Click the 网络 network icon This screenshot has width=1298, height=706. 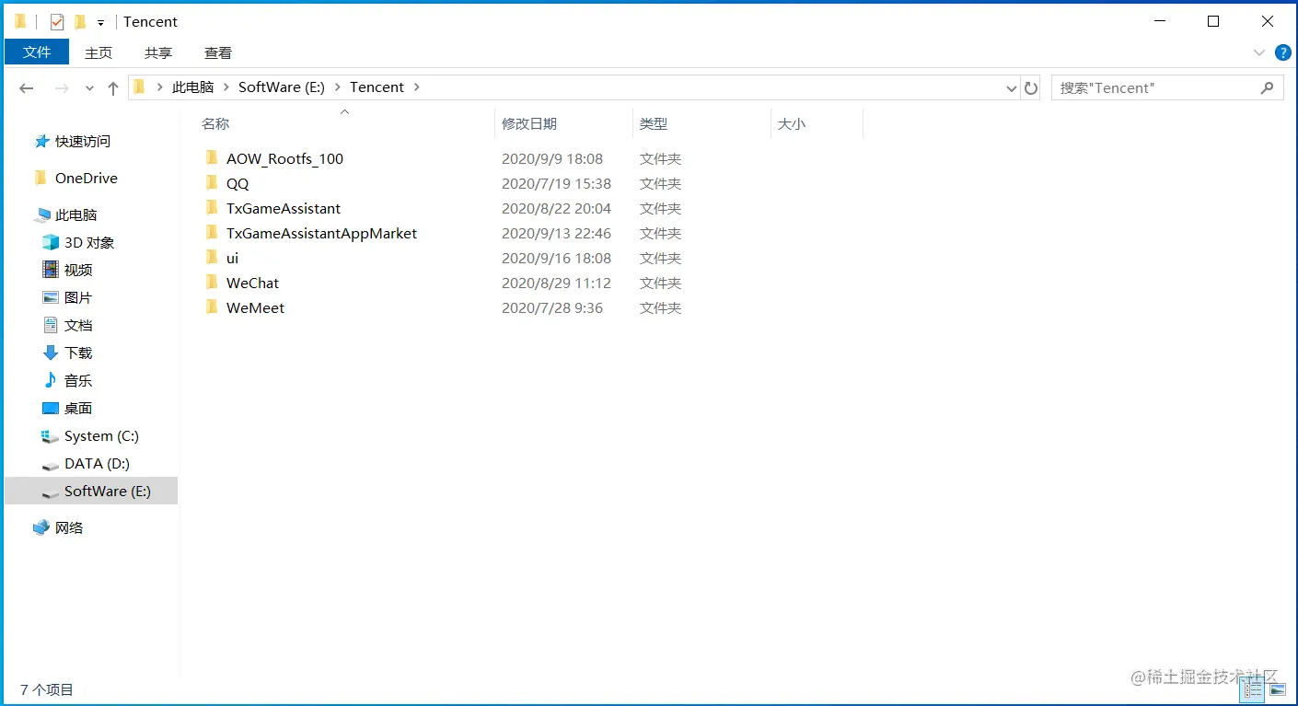pos(41,527)
